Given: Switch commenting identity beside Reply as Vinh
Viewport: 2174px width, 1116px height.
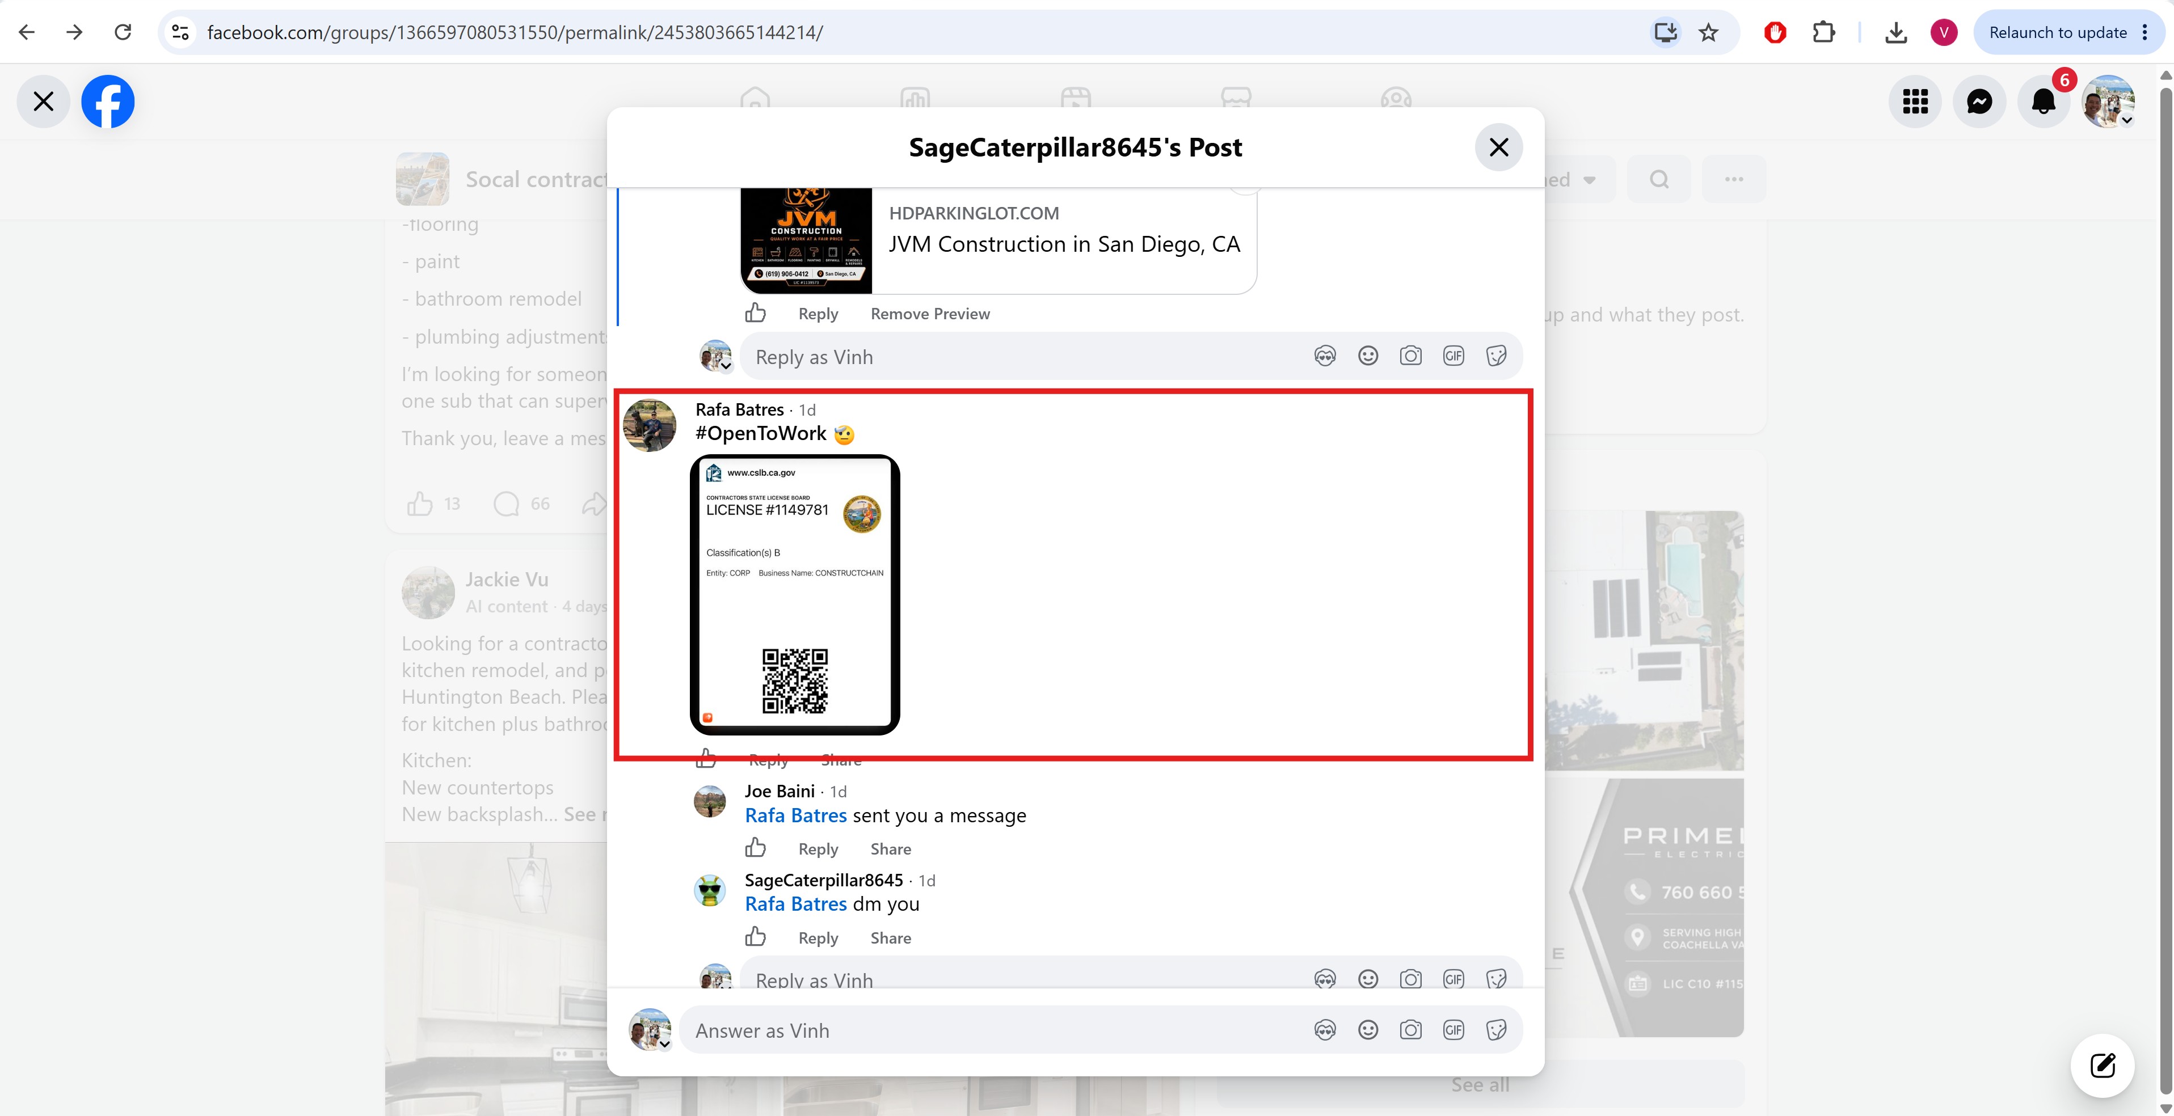Looking at the screenshot, I should pos(715,355).
